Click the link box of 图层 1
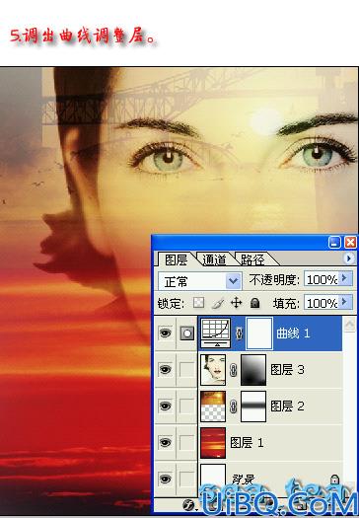 (x=187, y=442)
